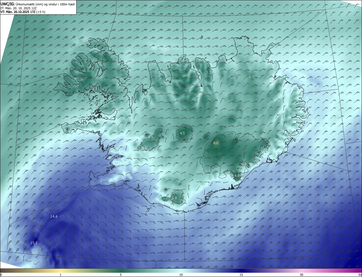The image size is (362, 277).
Task: Click the 4.5 value on Hofsjökull glacier
Action: 182,133
